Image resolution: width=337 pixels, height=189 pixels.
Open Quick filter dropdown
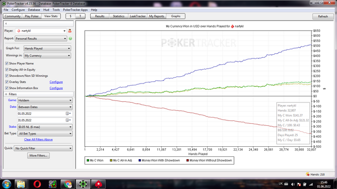[43, 148]
